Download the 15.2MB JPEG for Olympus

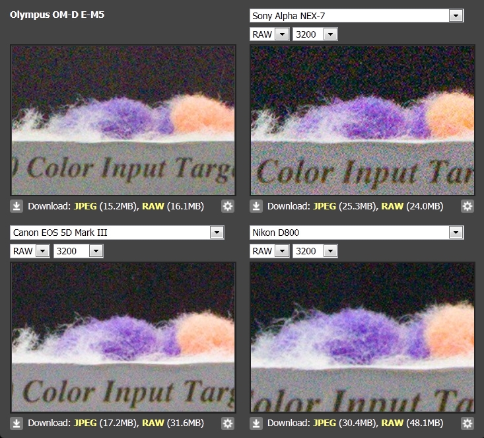85,206
